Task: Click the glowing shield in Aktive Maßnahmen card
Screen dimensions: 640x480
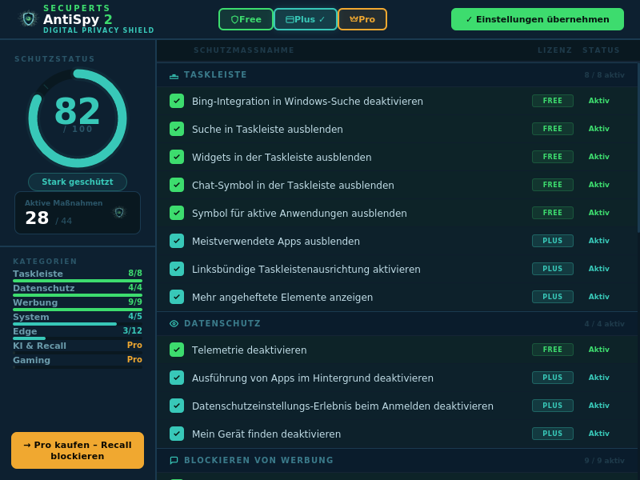Action: click(119, 212)
